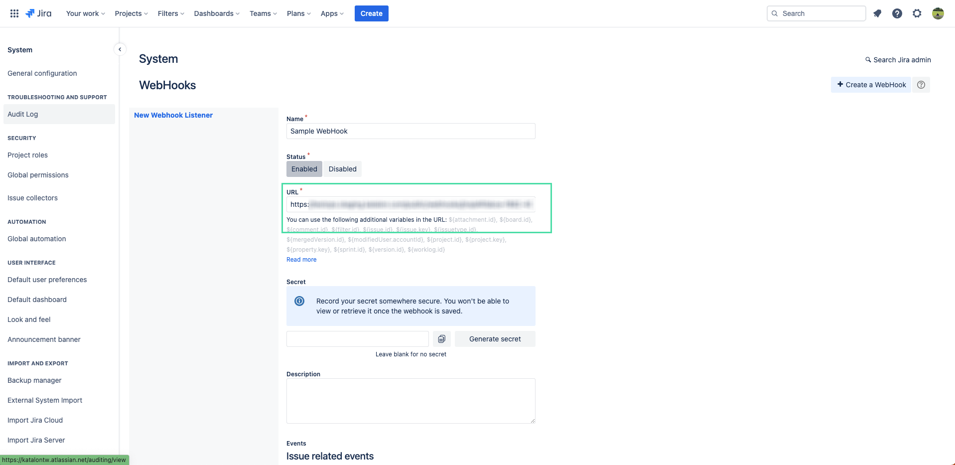This screenshot has height=465, width=955.
Task: Set webhook Status to Enabled
Action: [304, 168]
